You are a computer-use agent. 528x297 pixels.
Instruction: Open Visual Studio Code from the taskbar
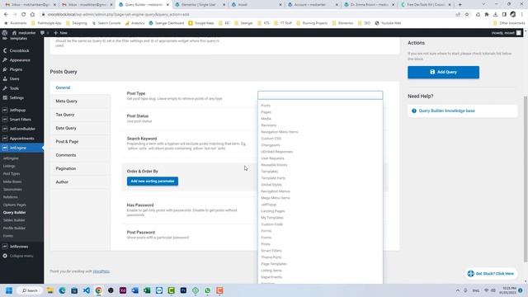87,290
